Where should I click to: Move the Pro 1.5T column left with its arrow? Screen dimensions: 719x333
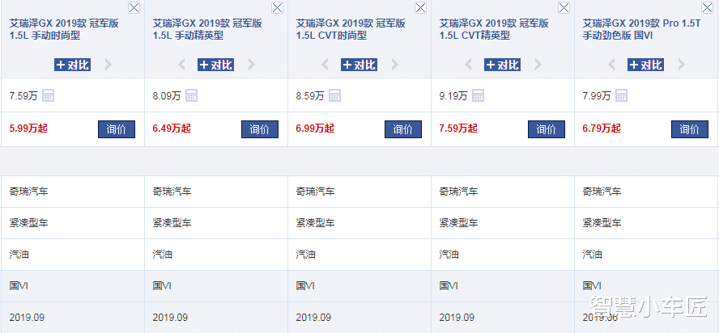pyautogui.click(x=611, y=65)
